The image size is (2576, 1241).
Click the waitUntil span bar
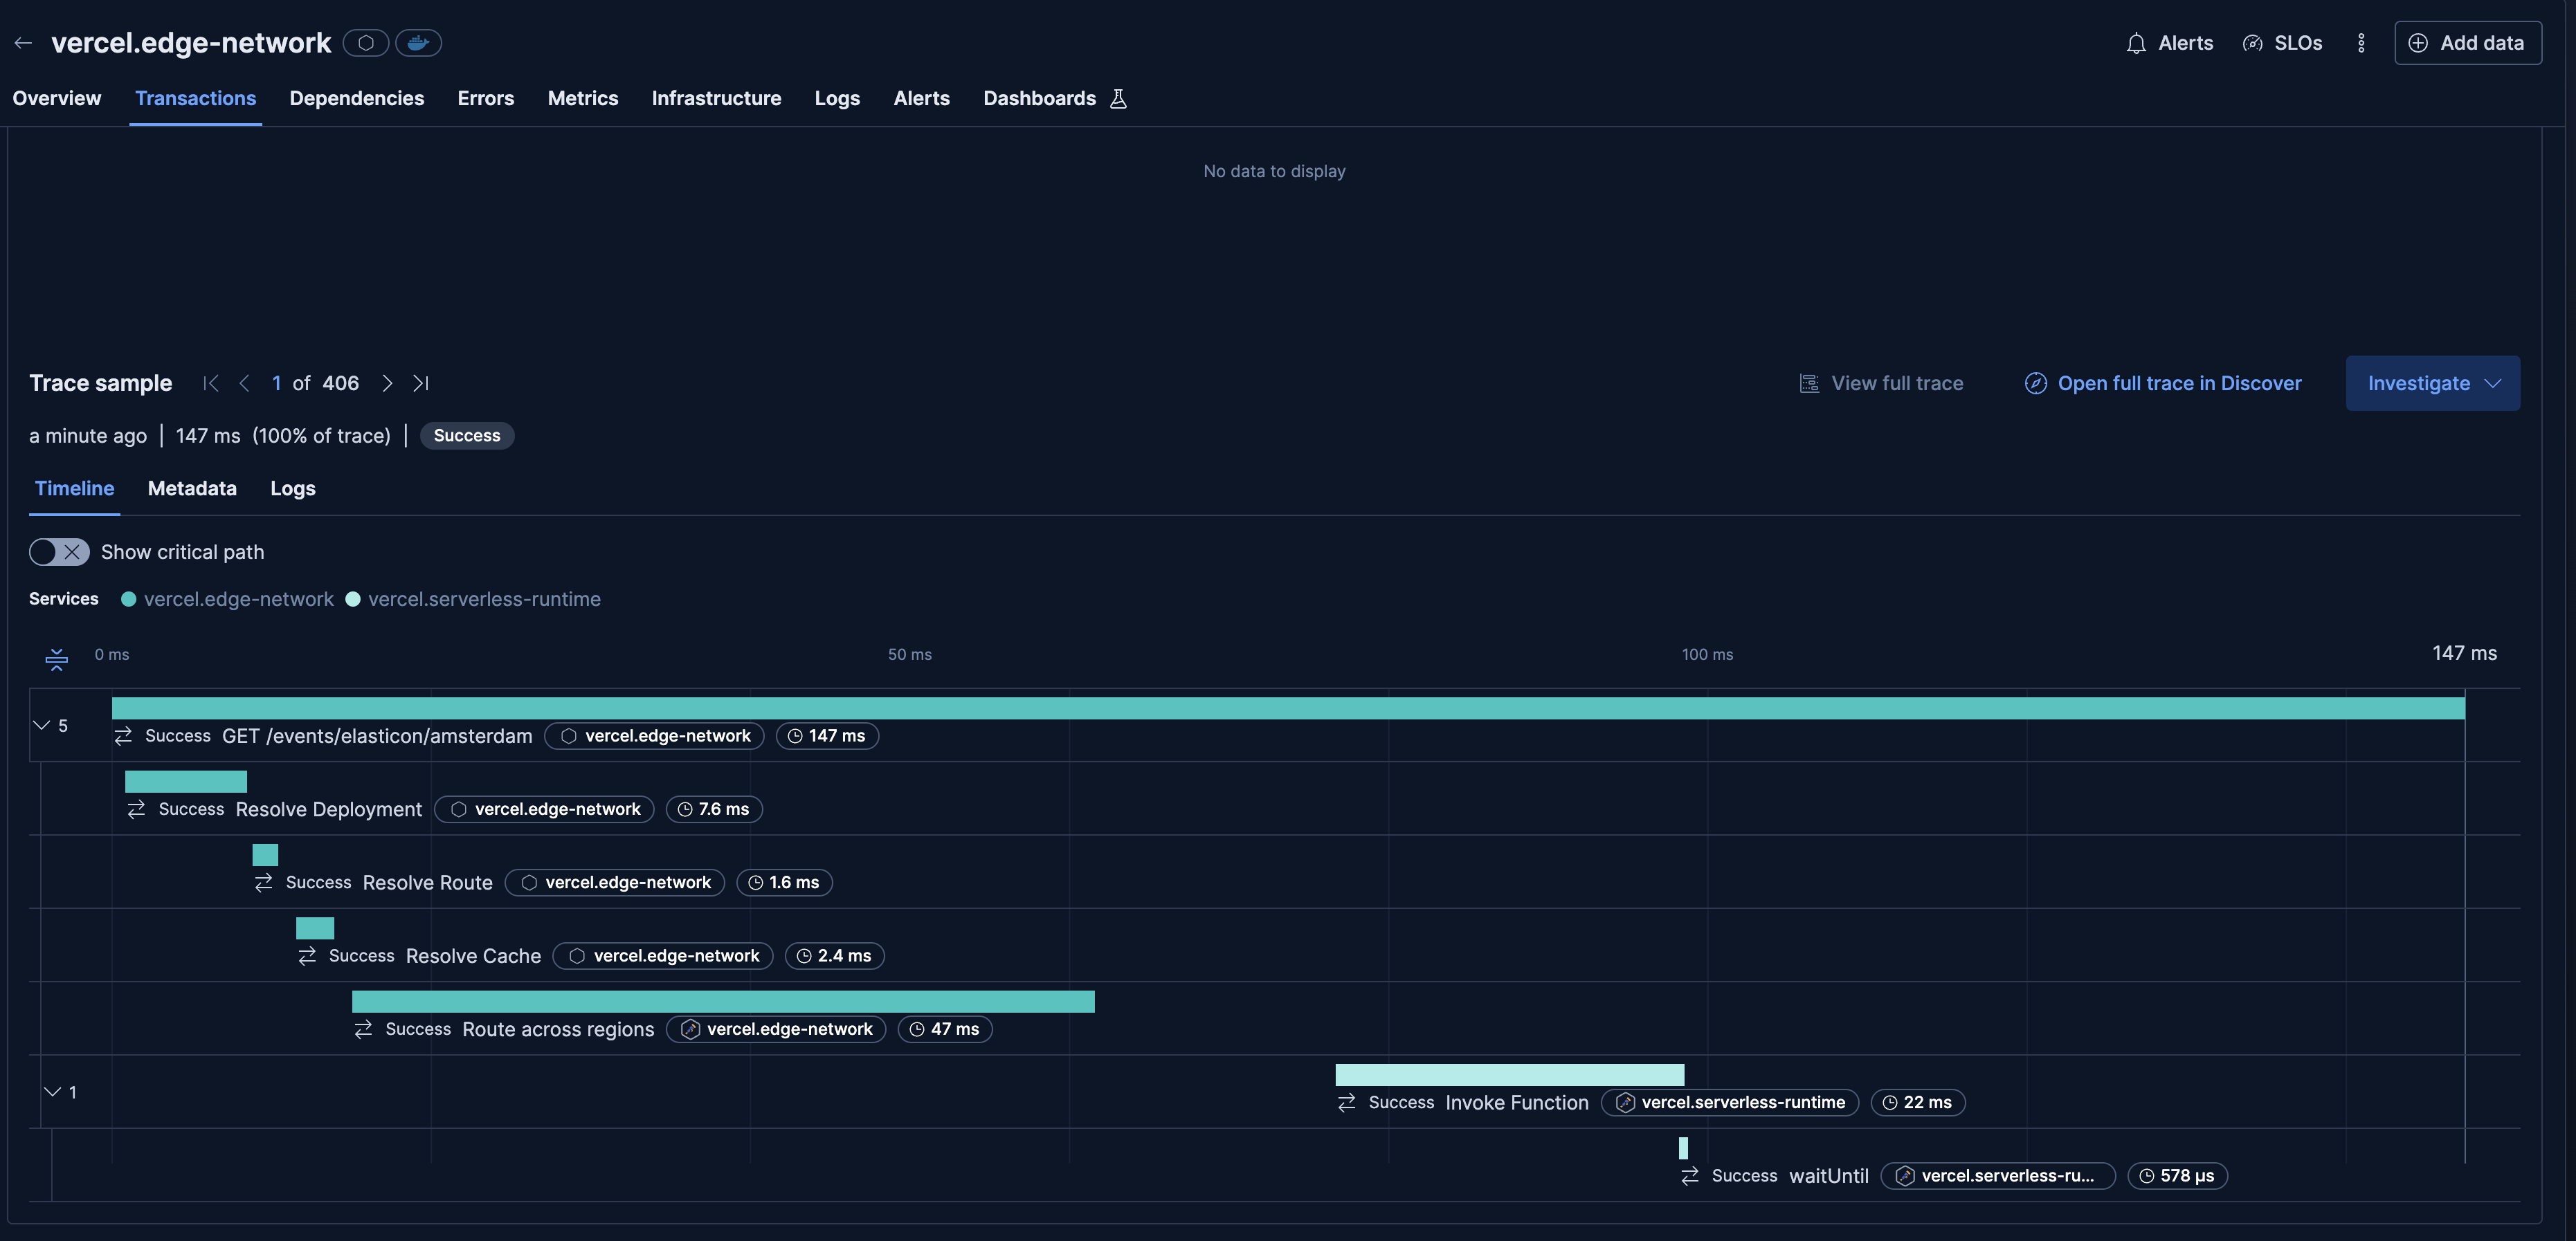click(x=1684, y=1148)
